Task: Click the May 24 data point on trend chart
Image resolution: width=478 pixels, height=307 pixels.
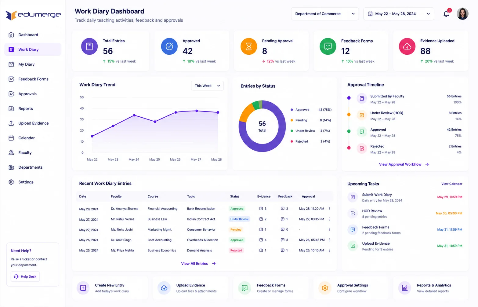Action: tap(134, 115)
